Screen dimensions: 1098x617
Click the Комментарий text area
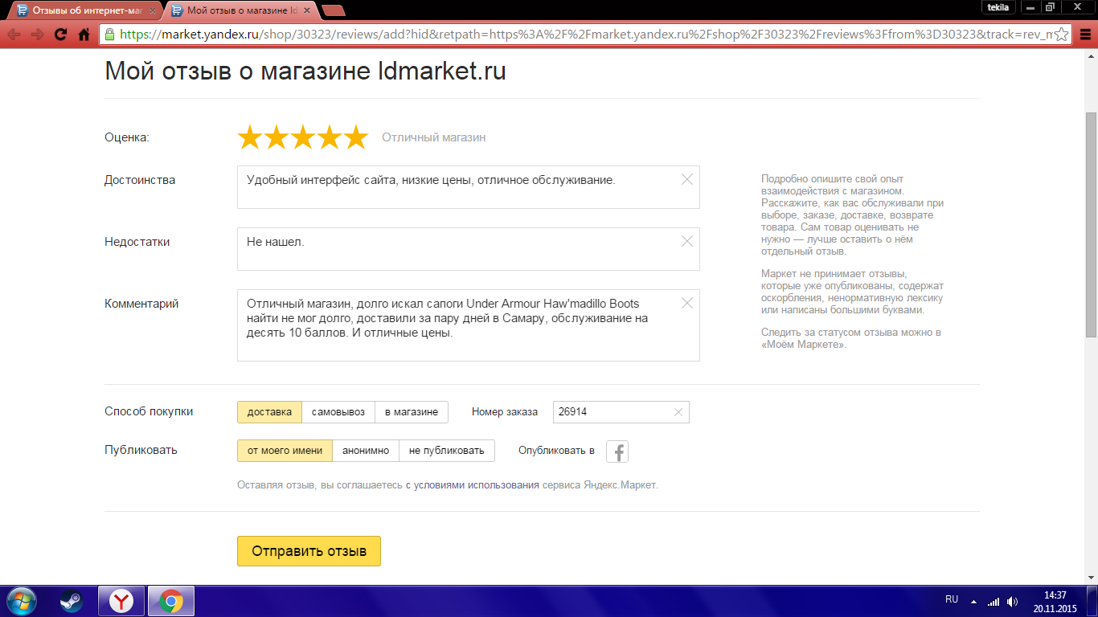tap(469, 325)
